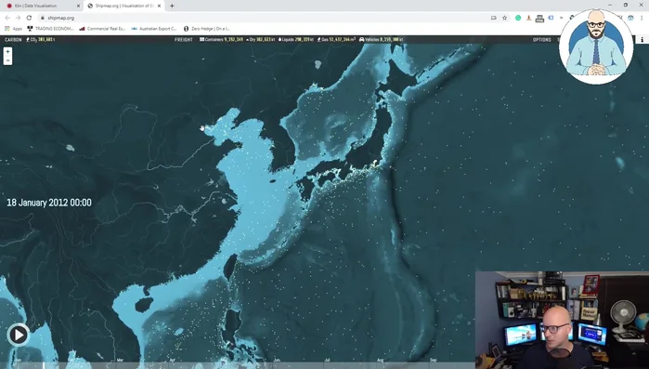The image size is (649, 369).
Task: Open the OPTIONS menu in shipmap header
Action: [542, 40]
